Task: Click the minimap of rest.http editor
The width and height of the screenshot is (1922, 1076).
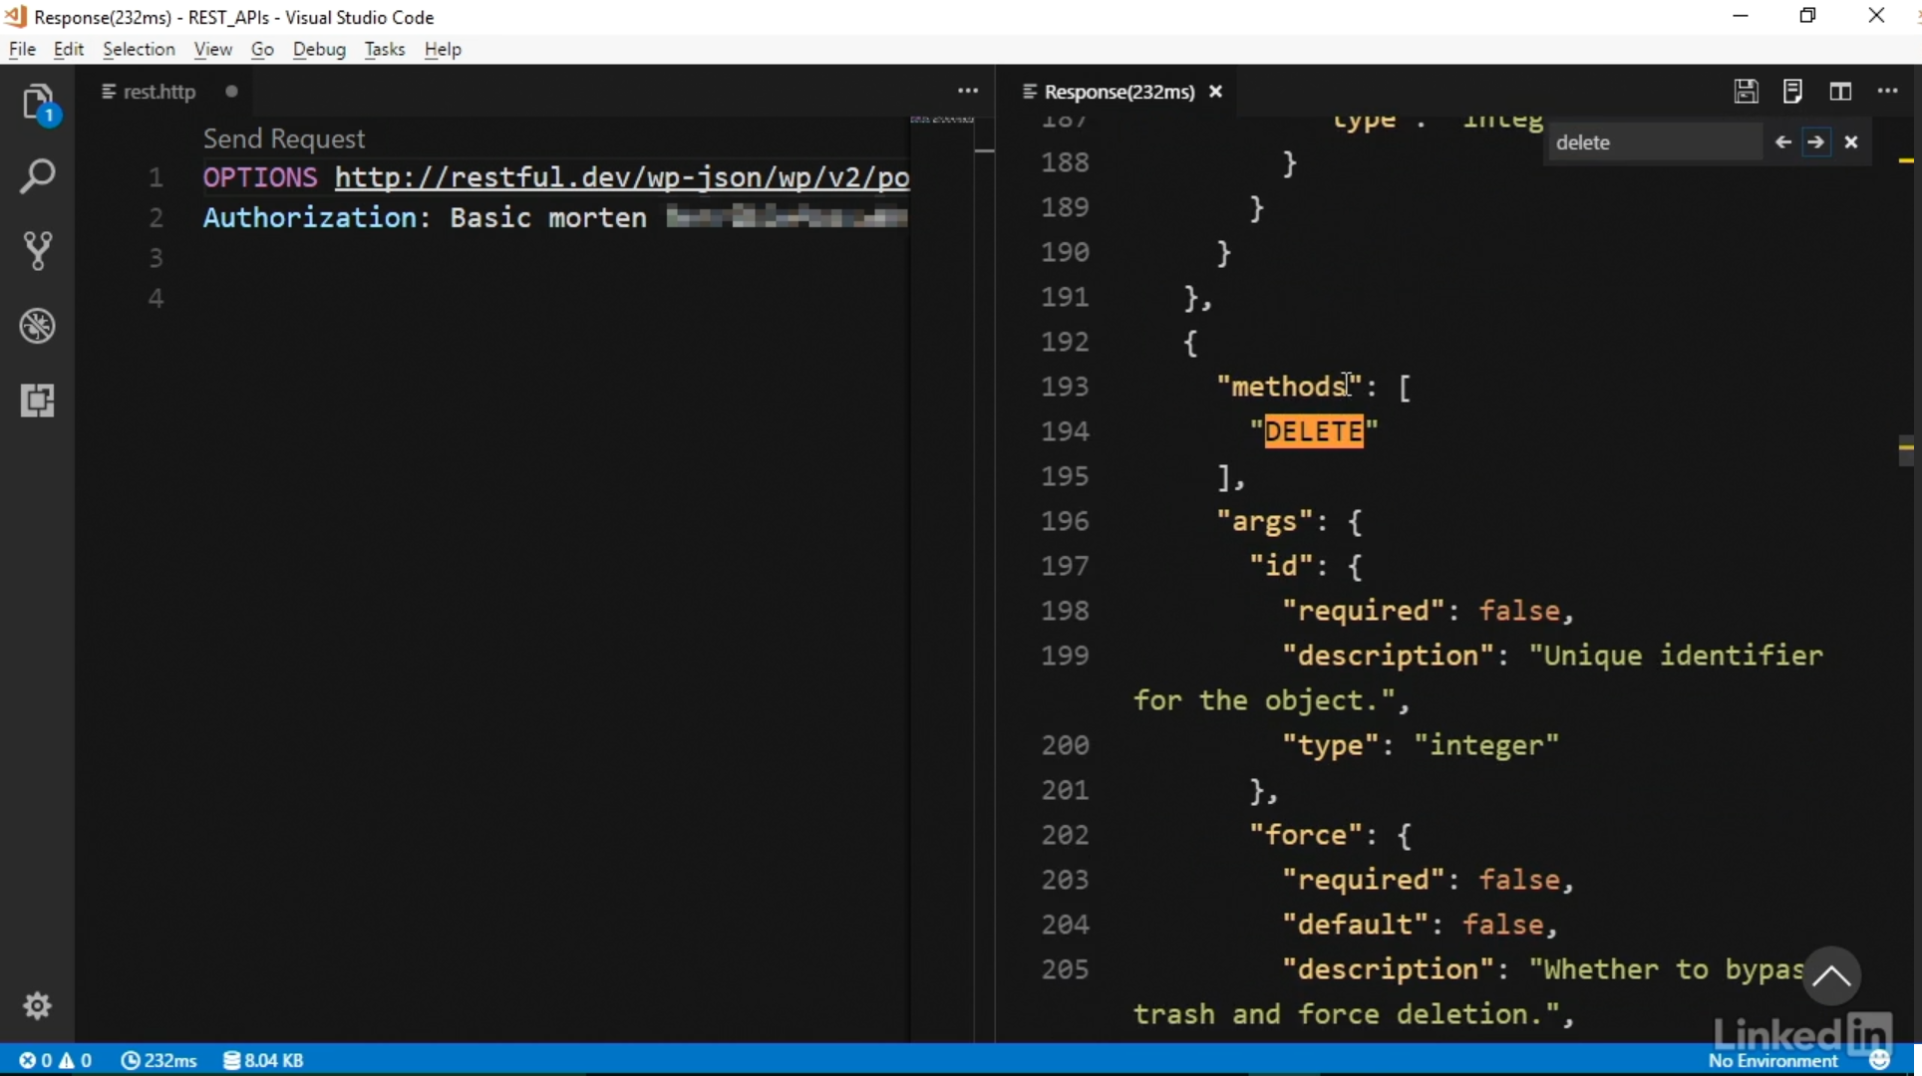Action: (942, 121)
